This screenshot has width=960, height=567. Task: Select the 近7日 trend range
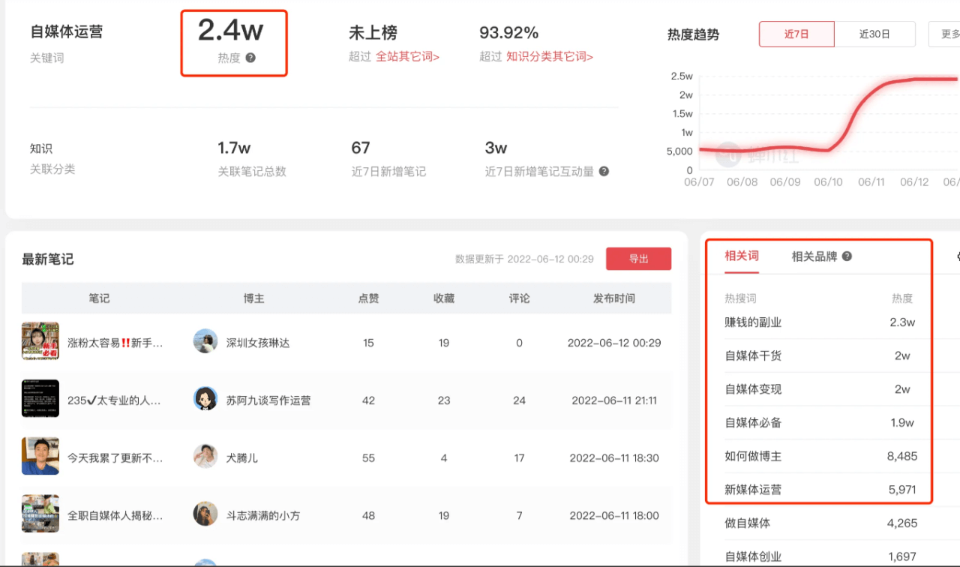point(796,34)
